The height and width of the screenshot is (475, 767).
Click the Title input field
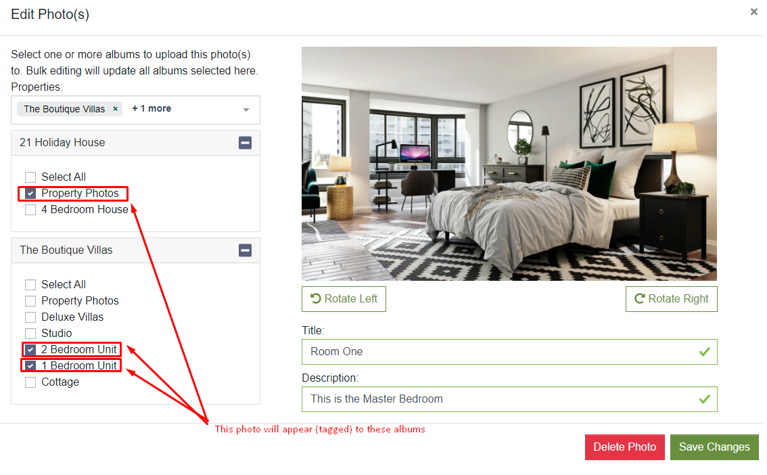(509, 352)
